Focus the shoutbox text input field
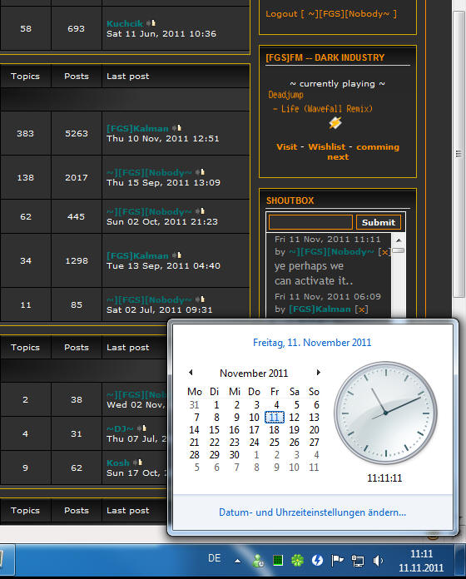Screen dimensions: 466x579 [x=310, y=222]
